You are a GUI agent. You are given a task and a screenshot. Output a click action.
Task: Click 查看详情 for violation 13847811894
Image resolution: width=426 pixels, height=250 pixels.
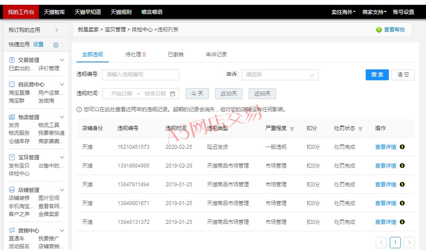(385, 185)
